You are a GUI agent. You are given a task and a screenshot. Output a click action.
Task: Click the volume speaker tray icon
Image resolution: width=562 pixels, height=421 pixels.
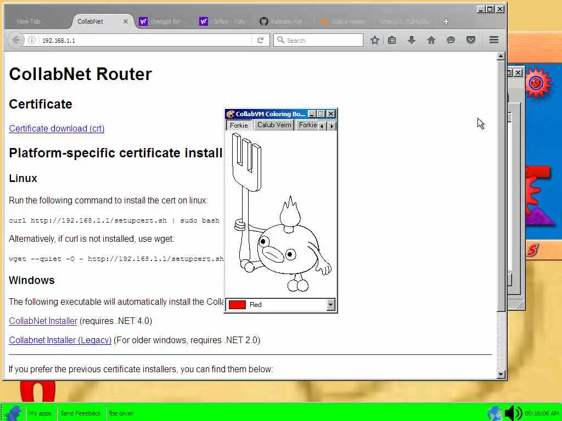pos(513,413)
